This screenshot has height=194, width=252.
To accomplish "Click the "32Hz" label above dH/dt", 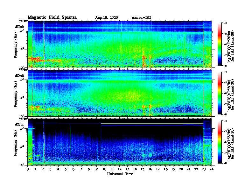I will tap(23, 21).
